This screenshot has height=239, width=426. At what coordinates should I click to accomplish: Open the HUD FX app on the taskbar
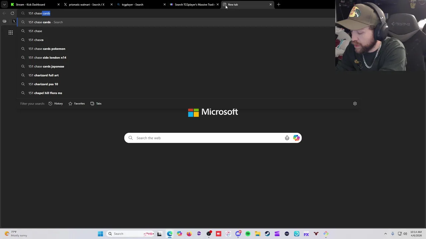point(306,234)
